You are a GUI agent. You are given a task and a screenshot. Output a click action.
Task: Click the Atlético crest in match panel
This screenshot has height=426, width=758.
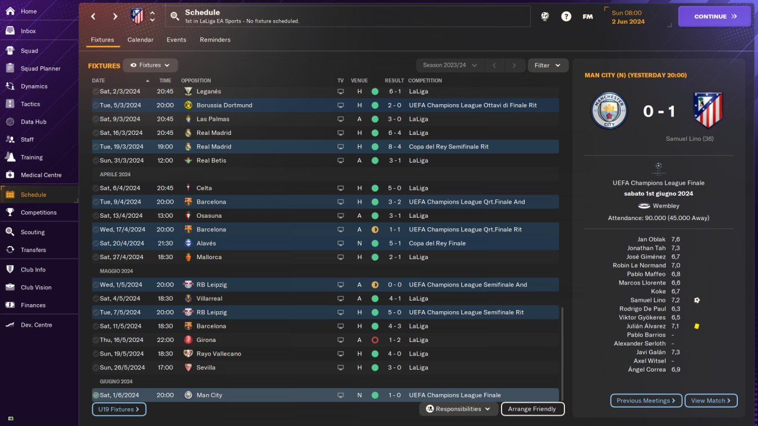tap(708, 111)
